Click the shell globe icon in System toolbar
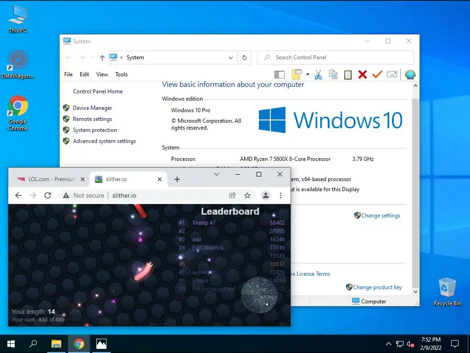The image size is (470, 353). point(410,74)
